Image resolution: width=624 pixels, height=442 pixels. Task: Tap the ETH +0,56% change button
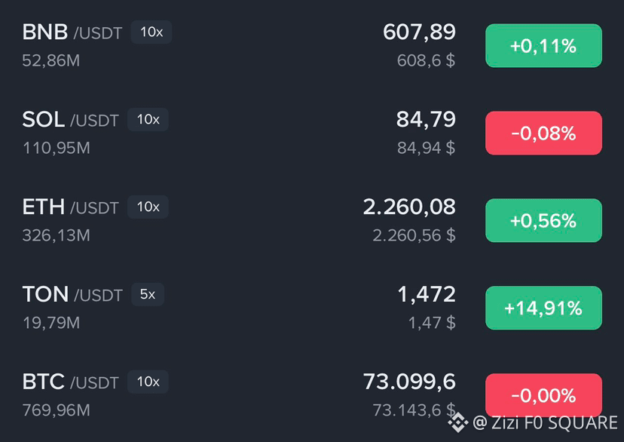pos(543,220)
